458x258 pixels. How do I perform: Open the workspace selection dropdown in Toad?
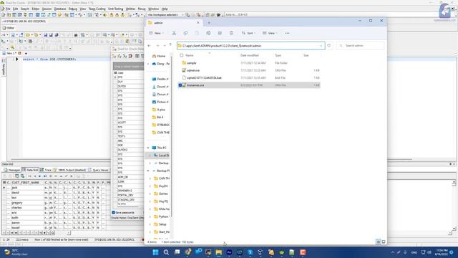182,14
